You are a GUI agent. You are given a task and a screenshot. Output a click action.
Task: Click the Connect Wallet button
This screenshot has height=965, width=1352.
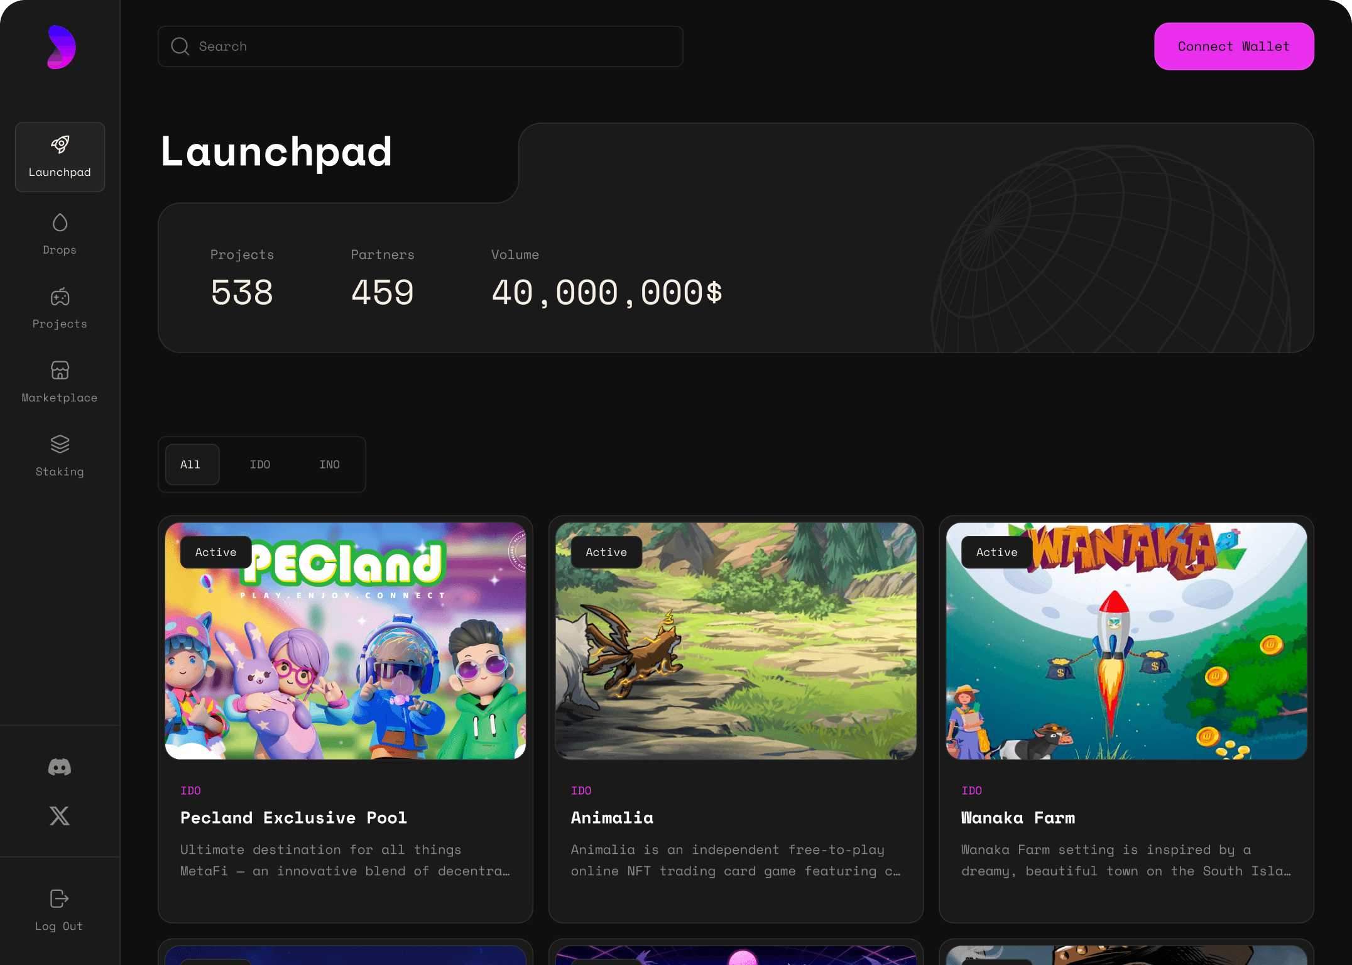[1234, 46]
